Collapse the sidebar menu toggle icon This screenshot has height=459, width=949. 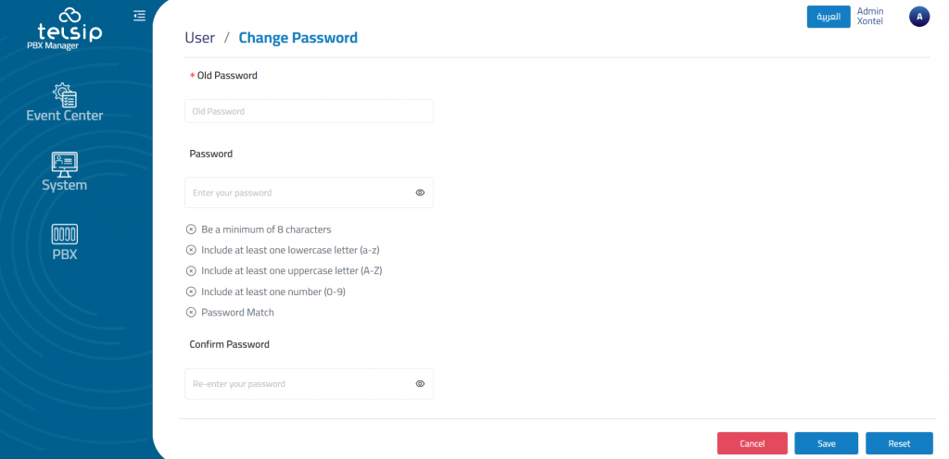click(139, 15)
